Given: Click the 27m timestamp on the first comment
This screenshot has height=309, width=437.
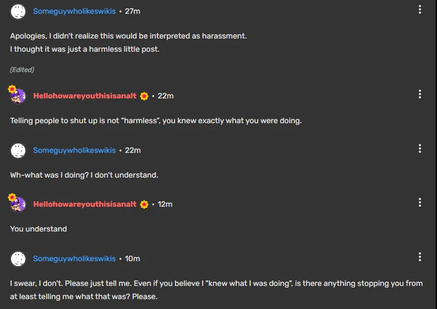Looking at the screenshot, I should pyautogui.click(x=133, y=11).
